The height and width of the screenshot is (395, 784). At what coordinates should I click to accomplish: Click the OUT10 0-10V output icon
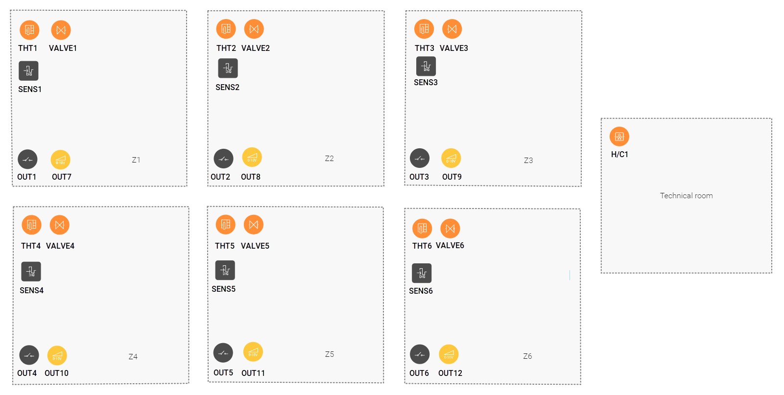pyautogui.click(x=57, y=356)
